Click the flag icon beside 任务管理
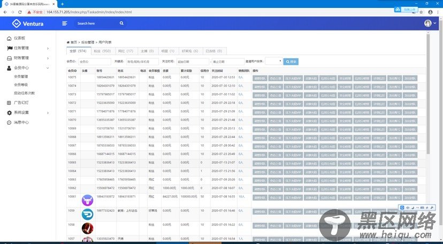The width and height of the screenshot is (443, 244). point(9,48)
